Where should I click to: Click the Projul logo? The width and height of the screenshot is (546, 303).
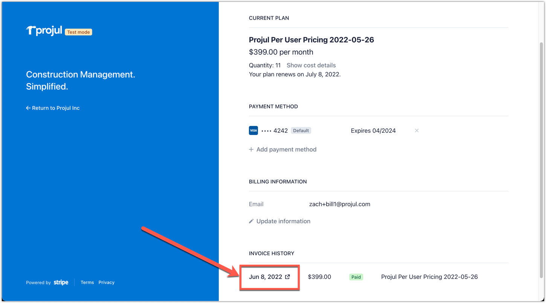click(x=44, y=31)
